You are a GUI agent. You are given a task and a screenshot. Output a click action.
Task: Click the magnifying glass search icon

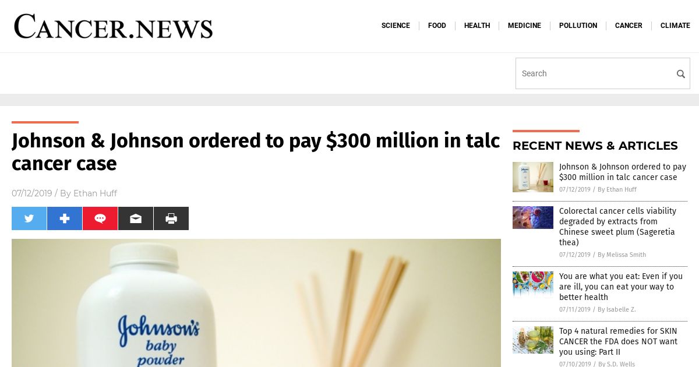coord(680,74)
